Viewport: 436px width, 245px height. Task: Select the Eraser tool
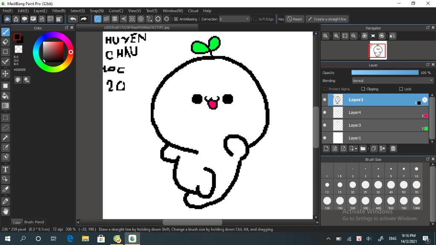[5, 42]
